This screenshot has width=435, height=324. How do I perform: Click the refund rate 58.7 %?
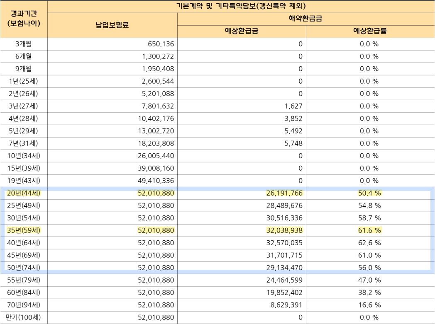[x=369, y=218]
